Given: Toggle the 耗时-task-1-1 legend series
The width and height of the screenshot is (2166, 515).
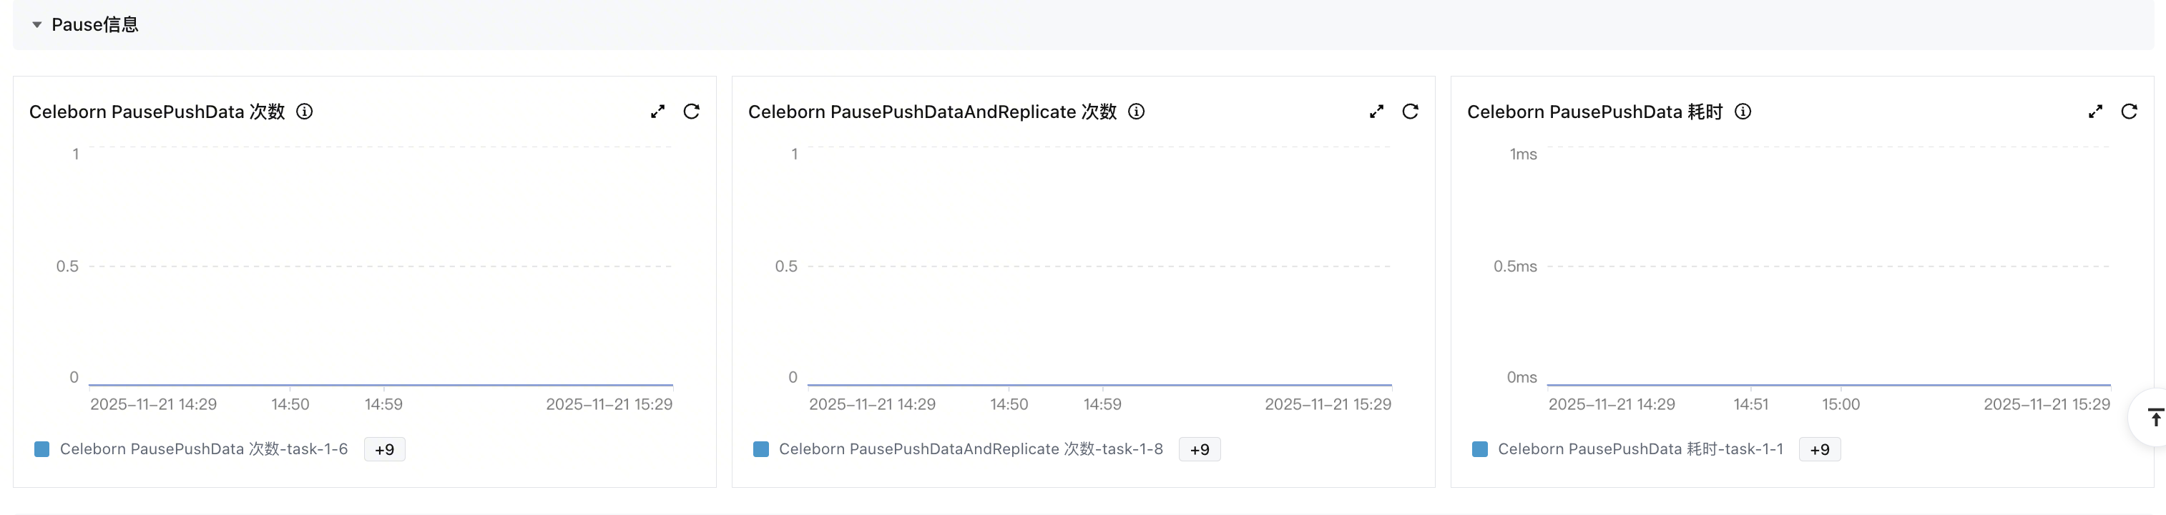Looking at the screenshot, I should [x=1640, y=449].
